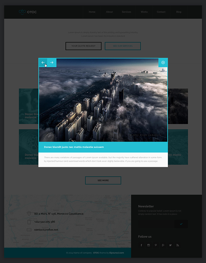The height and width of the screenshot is (263, 206).
Task: Click the Pinterest follow icon
Action: [156, 245]
